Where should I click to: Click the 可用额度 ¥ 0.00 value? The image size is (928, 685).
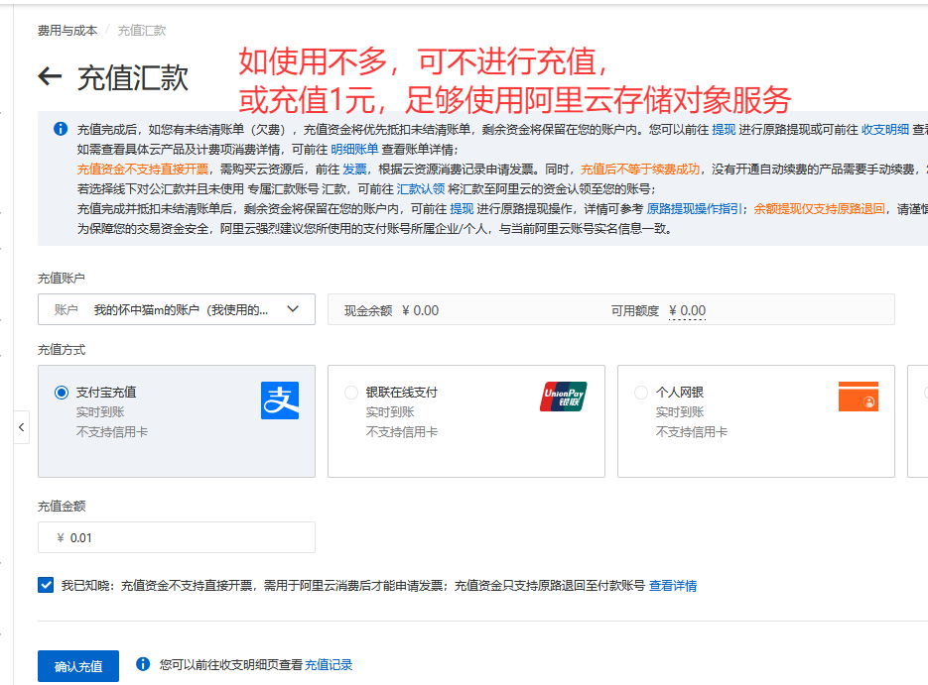click(x=687, y=311)
